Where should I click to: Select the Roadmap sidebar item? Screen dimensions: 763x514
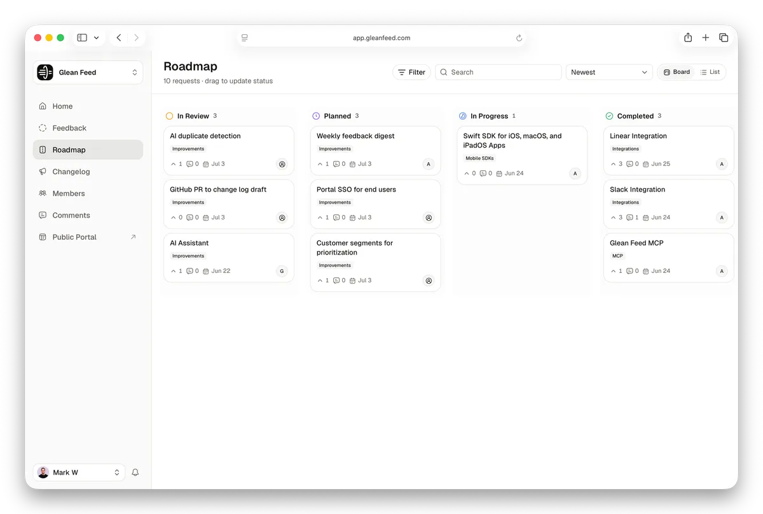coord(88,149)
